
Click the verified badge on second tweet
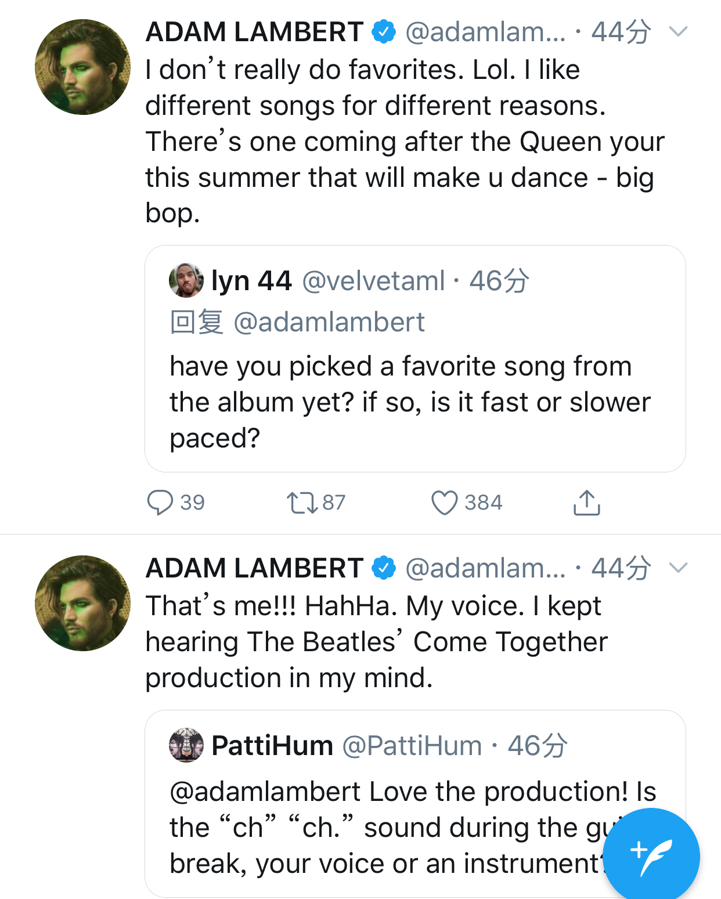[x=384, y=568]
